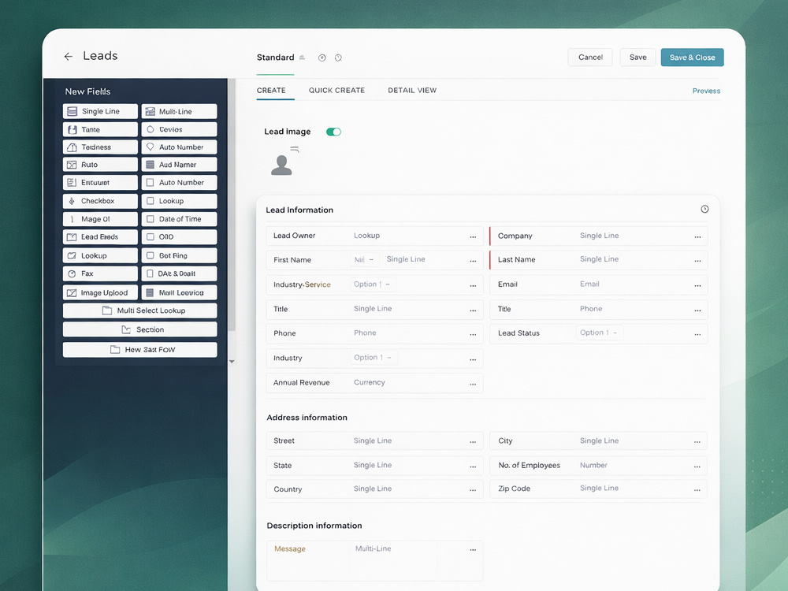Click the Address information section heading
Viewport: 788px width, 591px height.
(307, 418)
